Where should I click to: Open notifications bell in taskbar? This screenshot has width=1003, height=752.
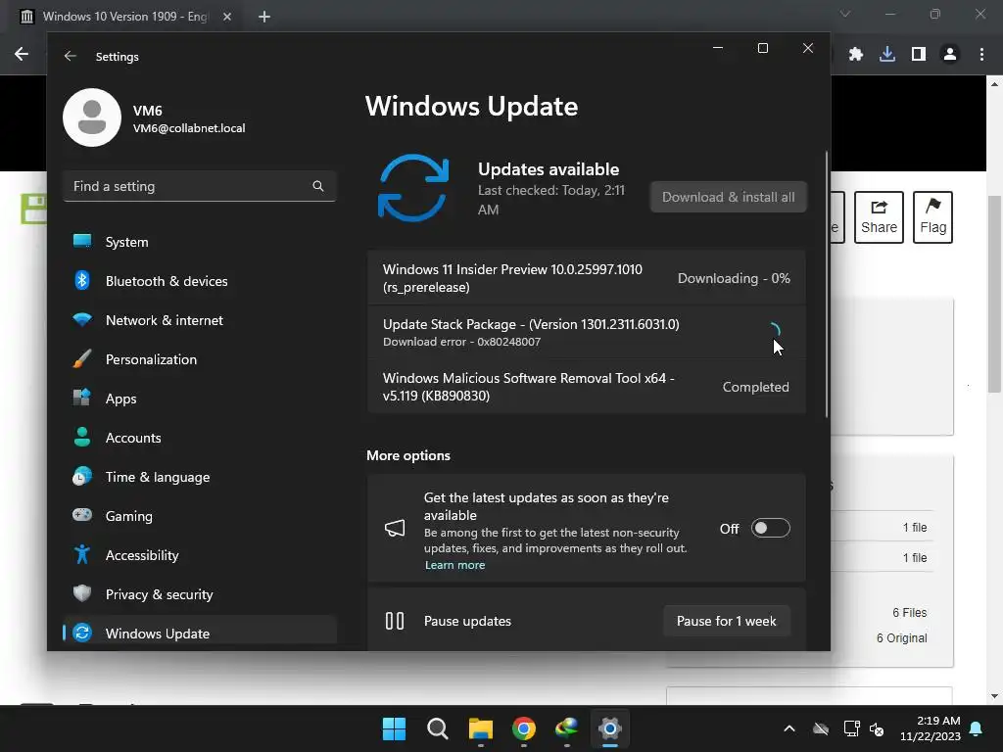point(977,728)
